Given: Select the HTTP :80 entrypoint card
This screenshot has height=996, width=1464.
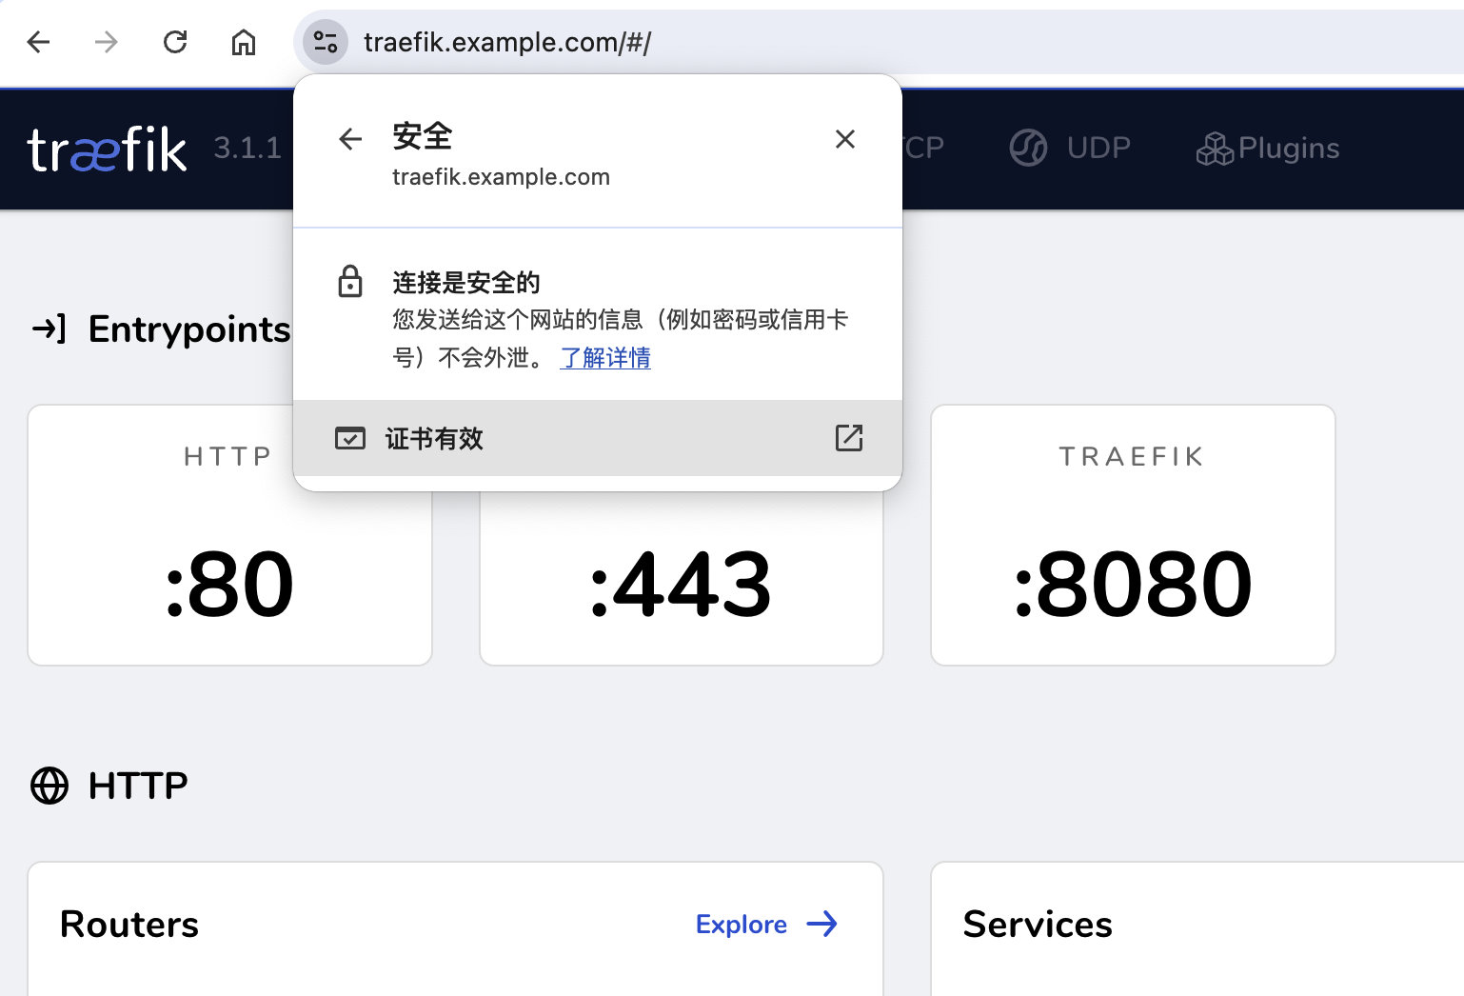Looking at the screenshot, I should coord(229,535).
